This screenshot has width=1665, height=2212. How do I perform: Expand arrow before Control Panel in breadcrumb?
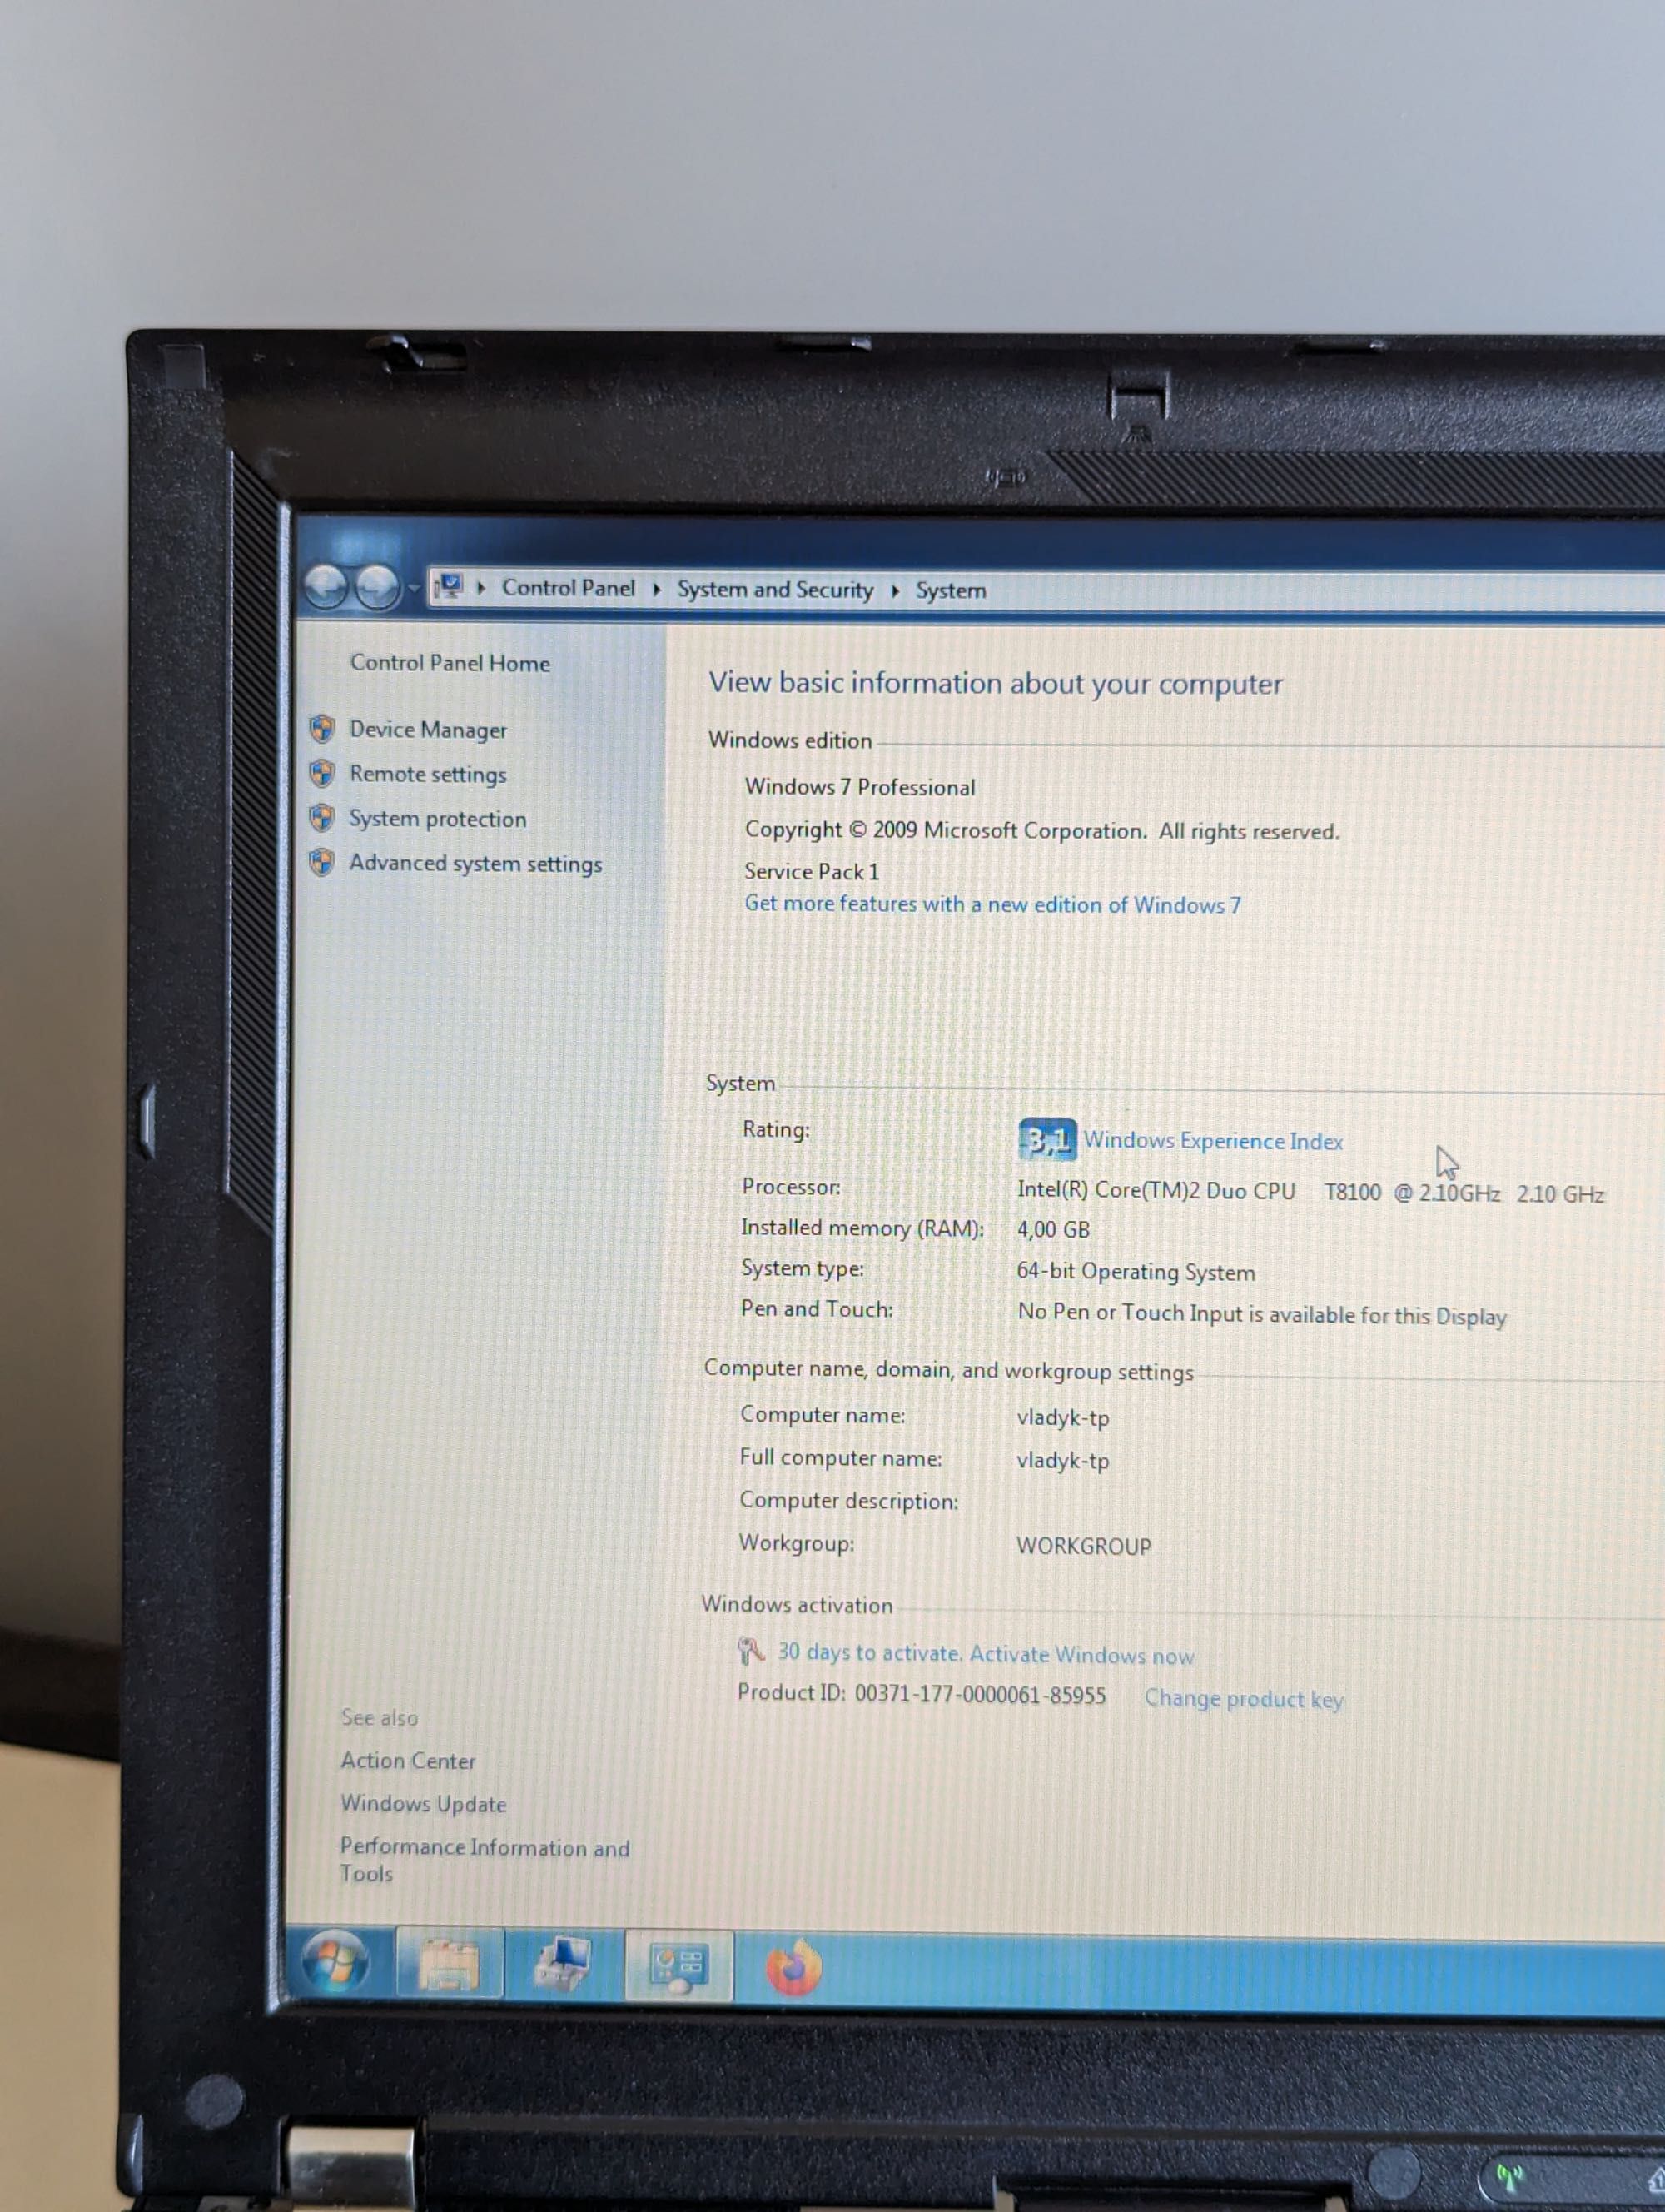coord(480,588)
